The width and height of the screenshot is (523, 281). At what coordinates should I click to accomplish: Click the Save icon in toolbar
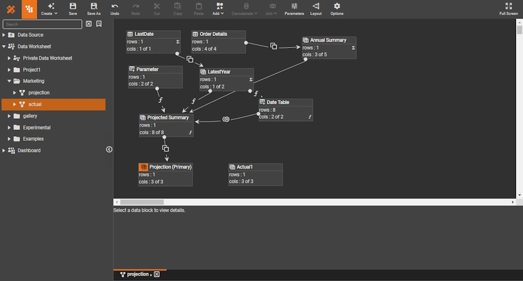click(73, 6)
